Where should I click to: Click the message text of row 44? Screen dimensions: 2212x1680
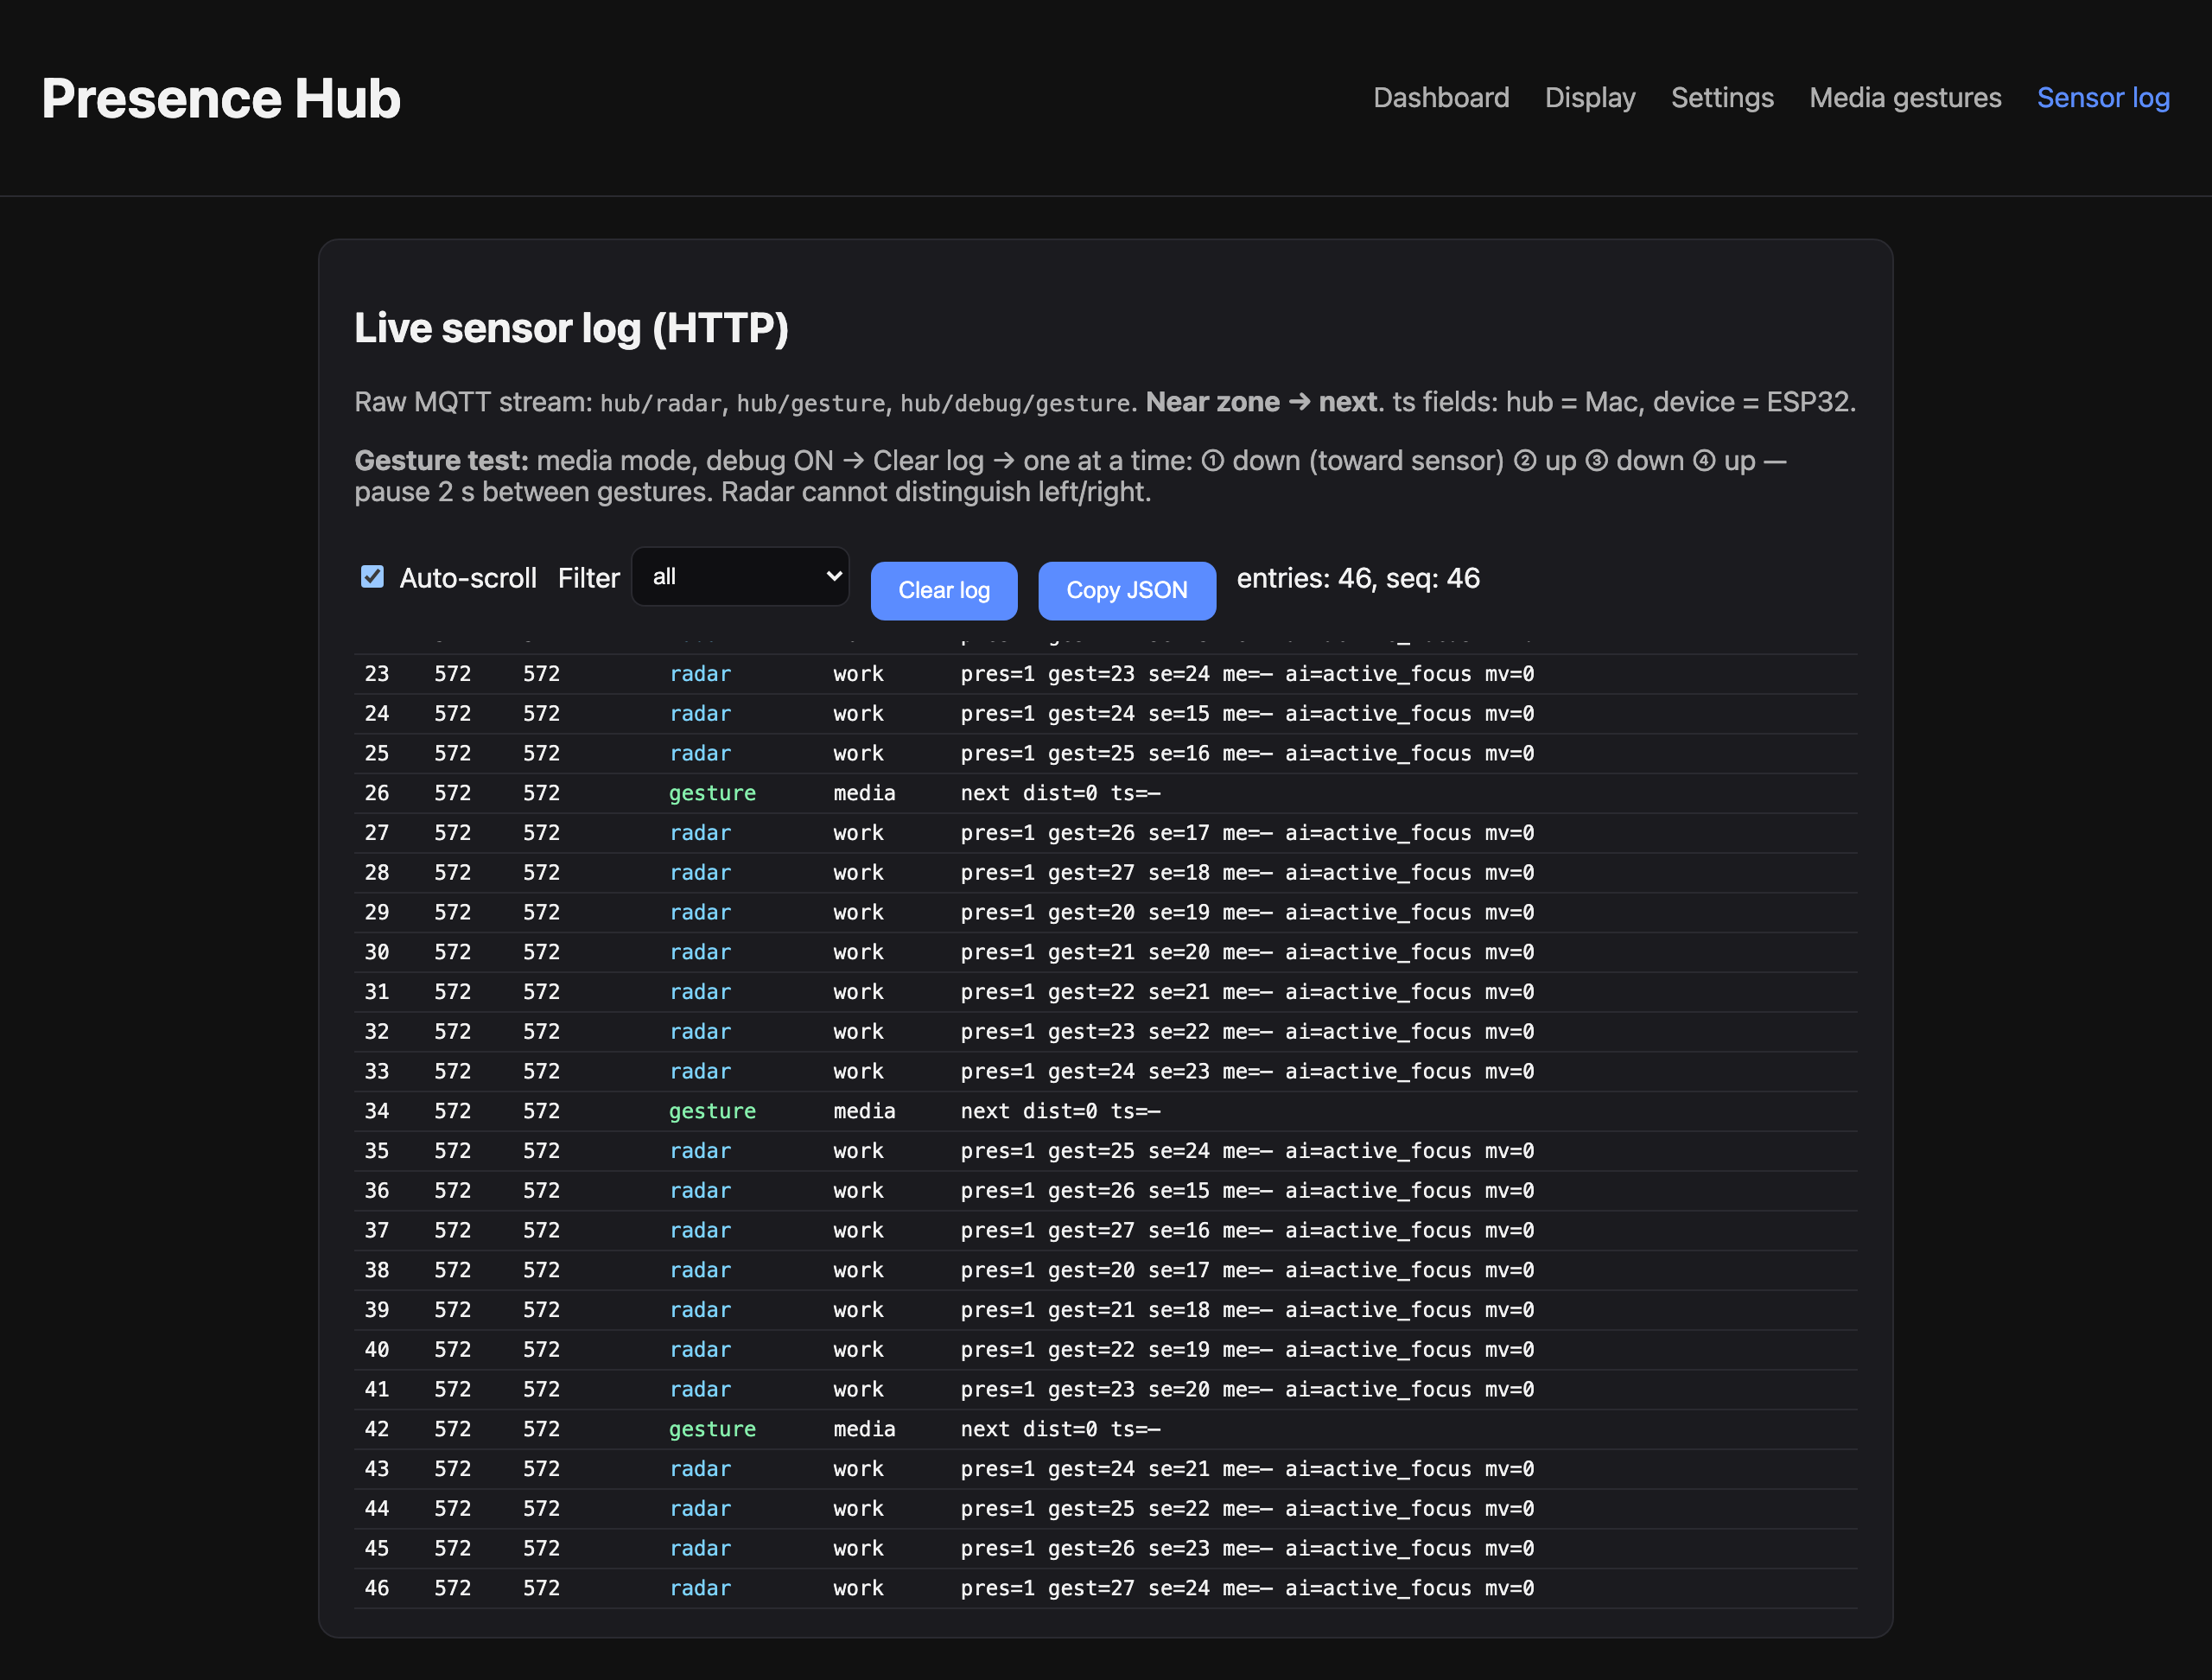click(1247, 1509)
